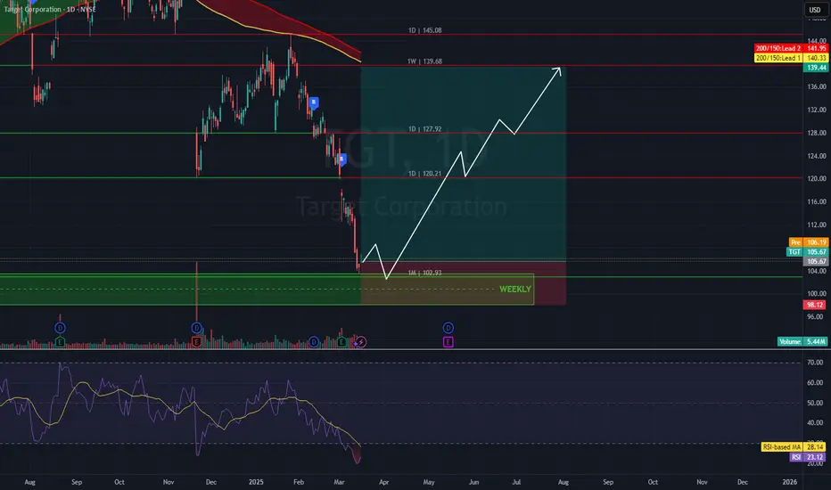This screenshot has width=831, height=490.
Task: Click Jun on the time axis
Action: (x=473, y=482)
